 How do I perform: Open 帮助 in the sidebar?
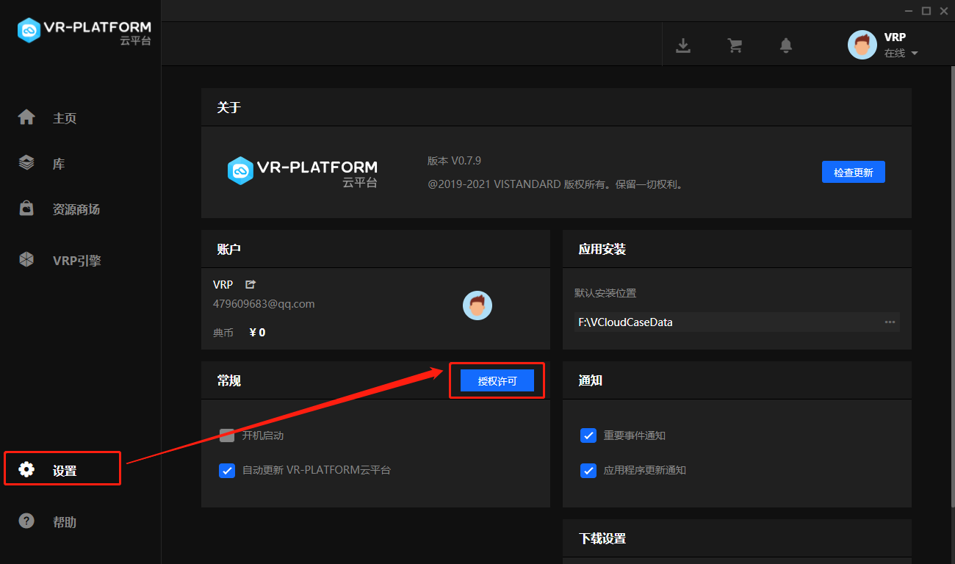point(65,522)
